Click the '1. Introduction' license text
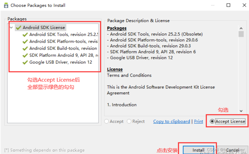Screen dimensions: 249x154 122,105
